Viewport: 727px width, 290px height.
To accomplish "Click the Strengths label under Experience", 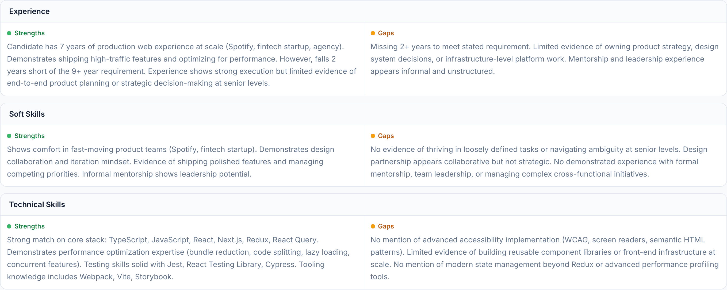I will pyautogui.click(x=29, y=33).
